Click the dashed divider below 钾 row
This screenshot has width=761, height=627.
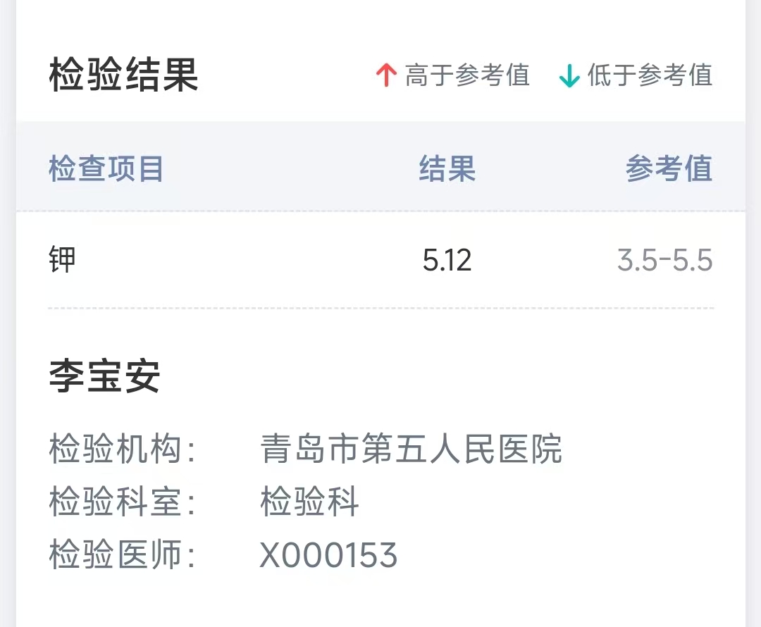coord(380,308)
